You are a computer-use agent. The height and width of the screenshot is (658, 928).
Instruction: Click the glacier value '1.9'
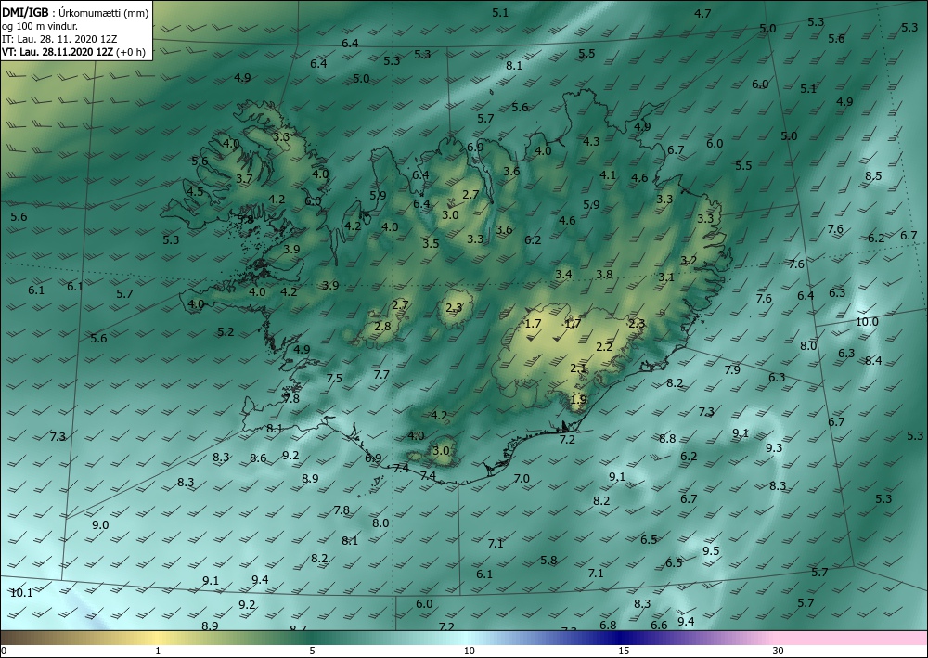577,399
